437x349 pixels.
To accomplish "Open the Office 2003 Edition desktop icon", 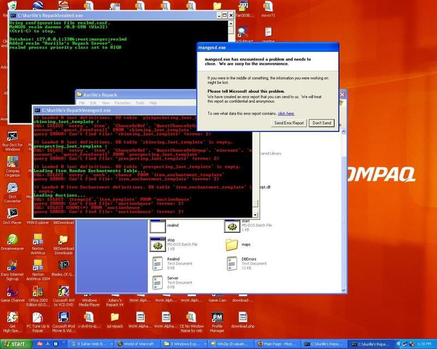I will (38, 296).
